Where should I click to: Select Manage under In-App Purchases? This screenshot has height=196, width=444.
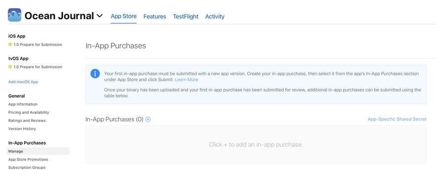tap(38, 151)
